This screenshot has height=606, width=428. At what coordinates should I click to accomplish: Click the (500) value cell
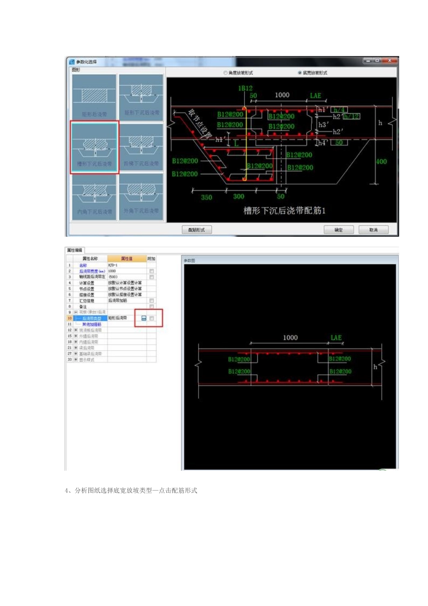(127, 277)
